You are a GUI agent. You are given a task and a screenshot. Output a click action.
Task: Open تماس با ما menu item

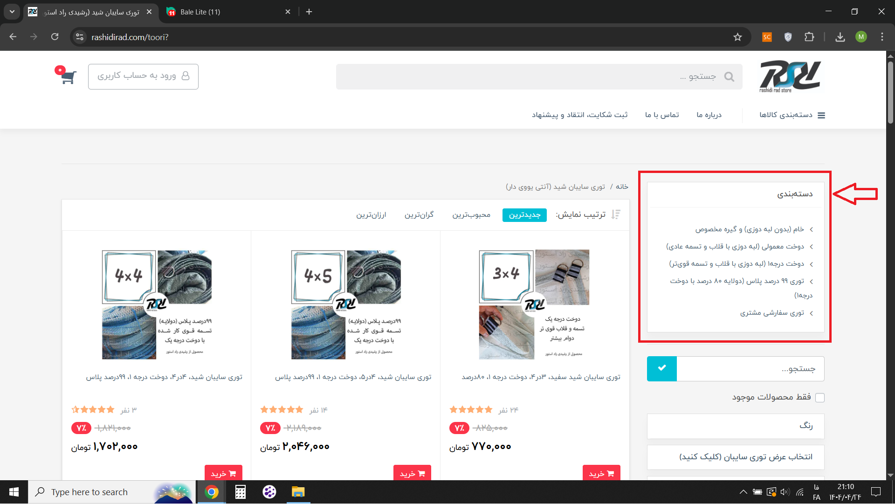(662, 115)
